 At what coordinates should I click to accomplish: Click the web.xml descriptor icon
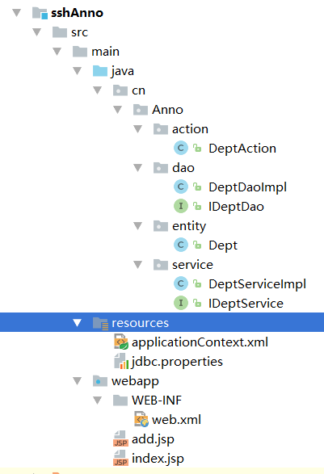pyautogui.click(x=141, y=419)
